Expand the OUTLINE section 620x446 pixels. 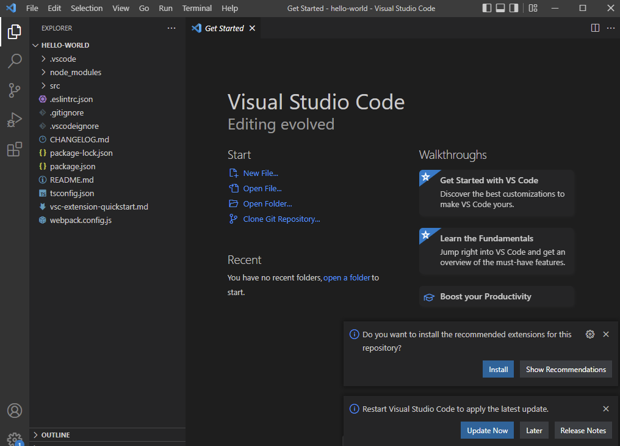[35, 434]
